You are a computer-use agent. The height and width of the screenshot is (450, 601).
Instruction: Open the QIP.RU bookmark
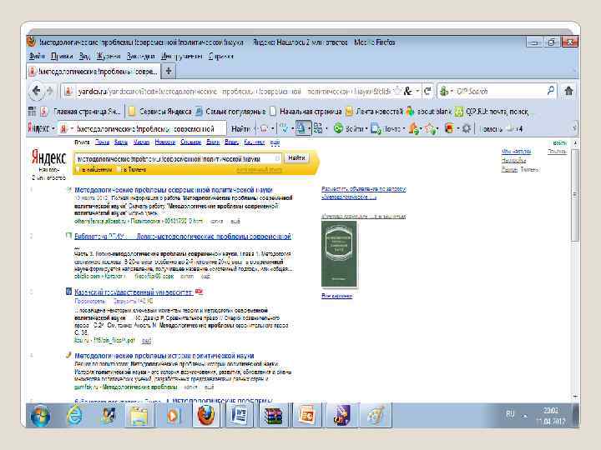coord(492,112)
